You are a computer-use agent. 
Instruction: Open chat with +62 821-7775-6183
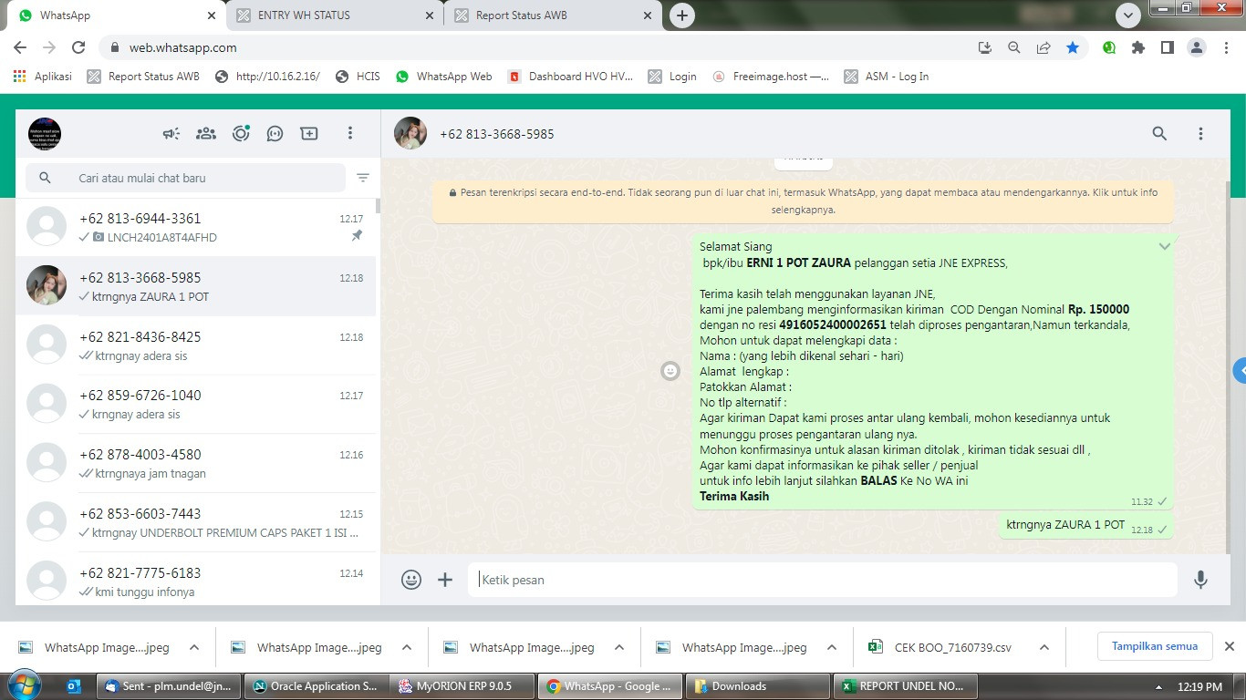point(196,581)
